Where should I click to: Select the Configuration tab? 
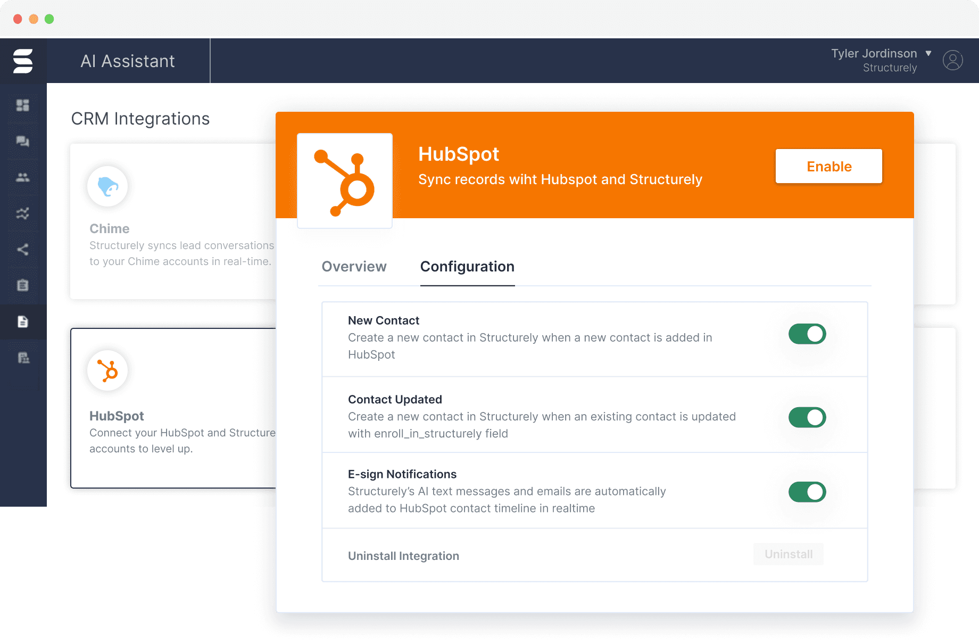click(x=467, y=267)
